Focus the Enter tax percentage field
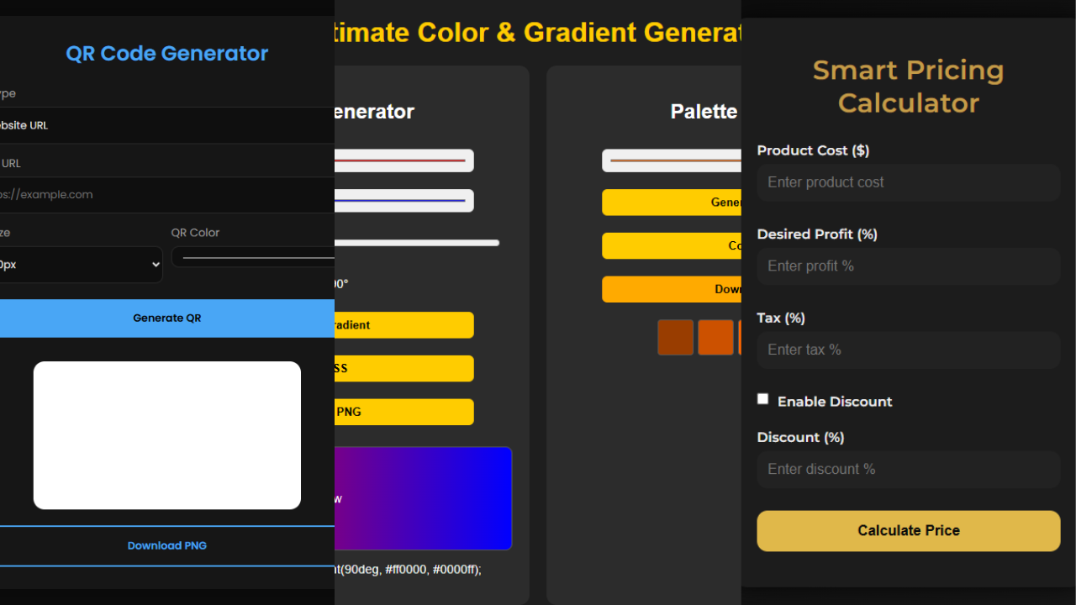Viewport: 1076px width, 605px height. coord(908,350)
